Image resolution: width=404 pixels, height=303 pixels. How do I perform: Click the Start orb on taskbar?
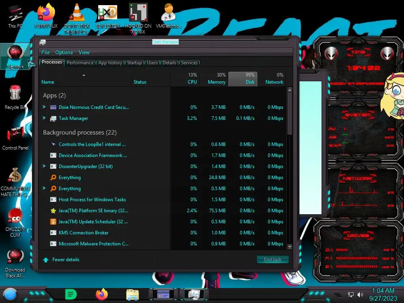point(10,294)
